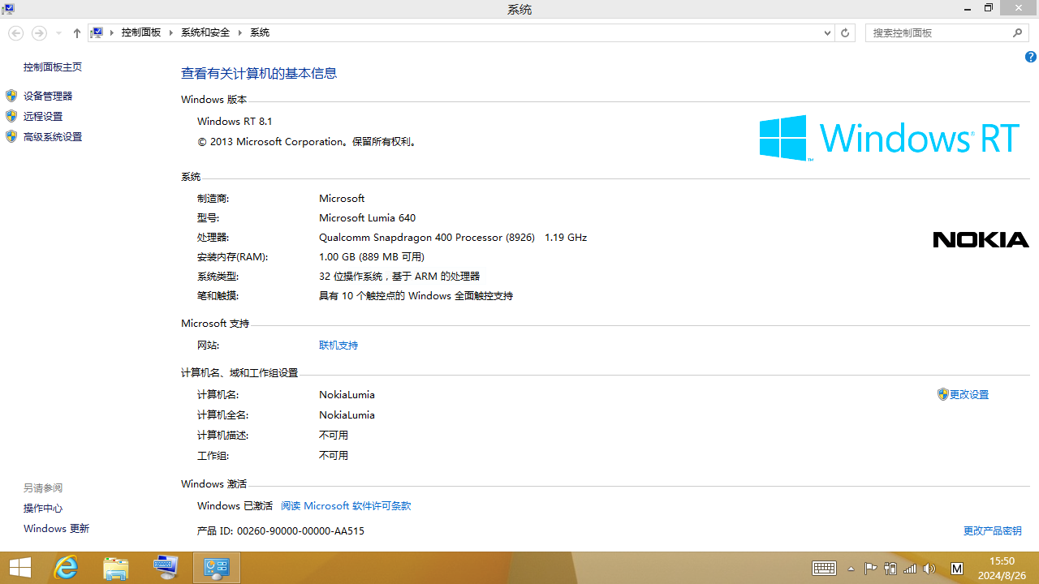Click the network signal tray icon

(x=910, y=568)
